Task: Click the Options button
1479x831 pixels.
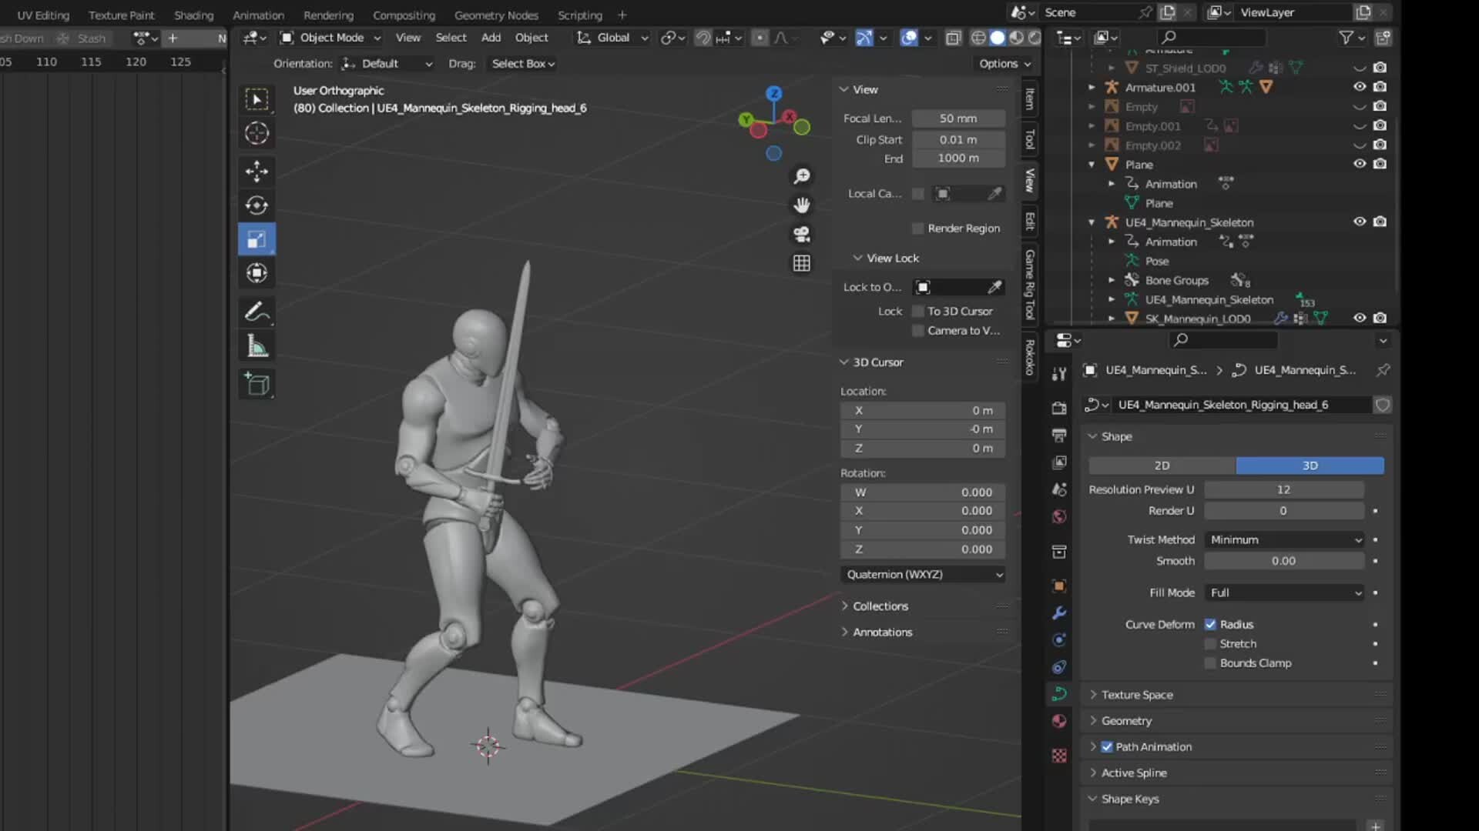Action: (x=1004, y=64)
